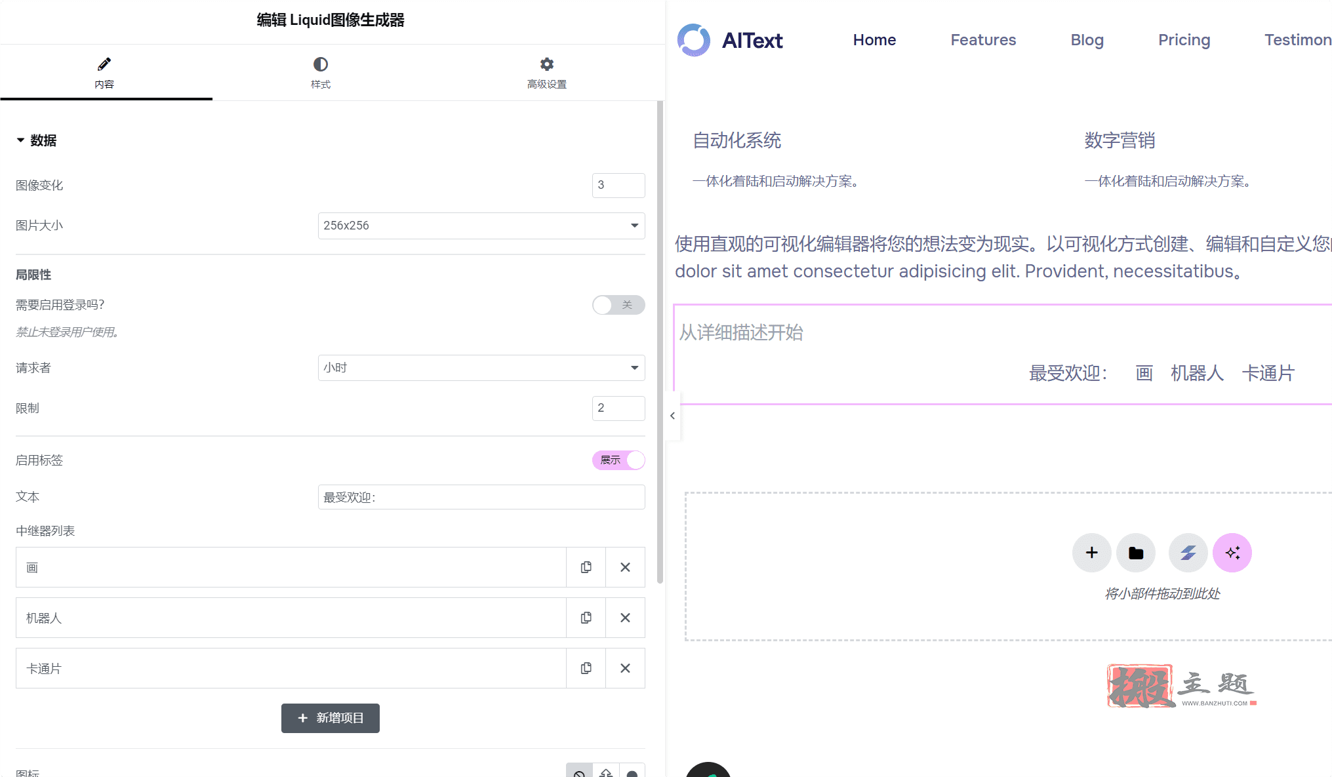The width and height of the screenshot is (1332, 777).
Task: Remove the 机器人 repeater item
Action: pyautogui.click(x=625, y=618)
